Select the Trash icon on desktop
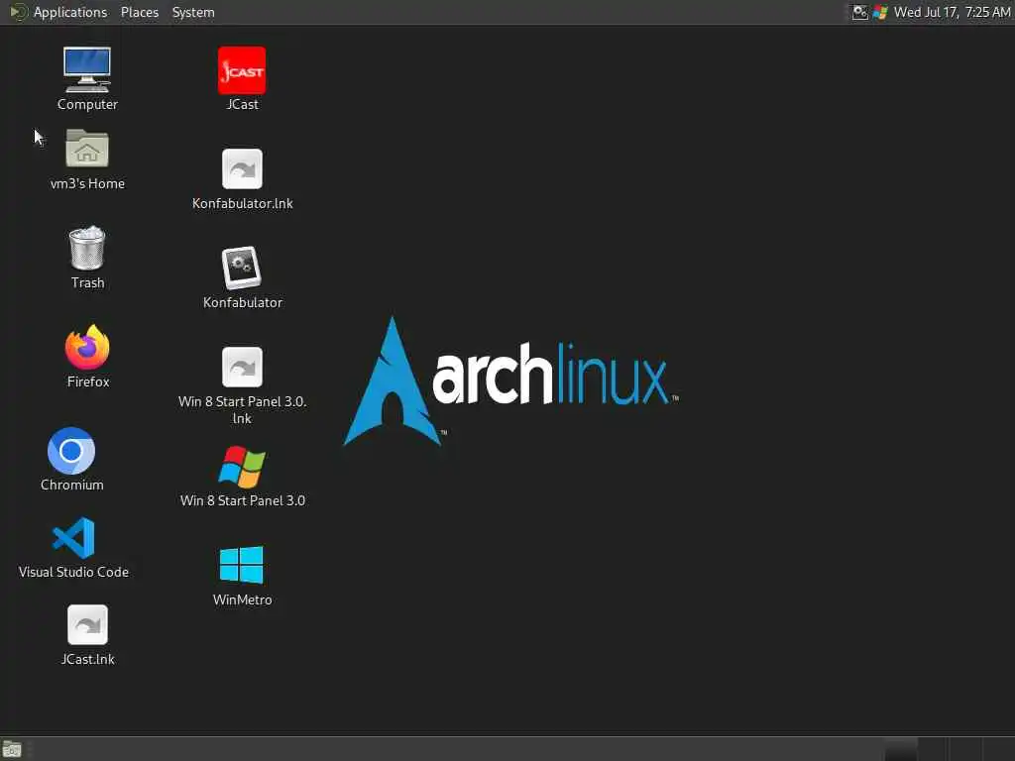 (87, 248)
